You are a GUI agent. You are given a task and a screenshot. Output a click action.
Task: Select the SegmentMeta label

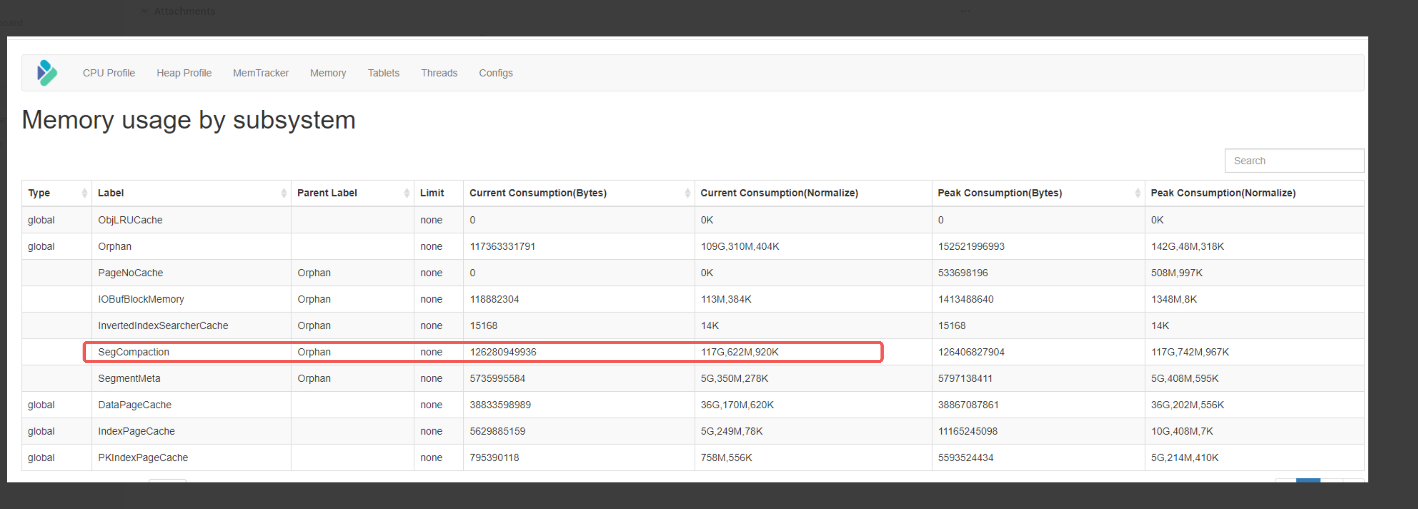click(129, 378)
